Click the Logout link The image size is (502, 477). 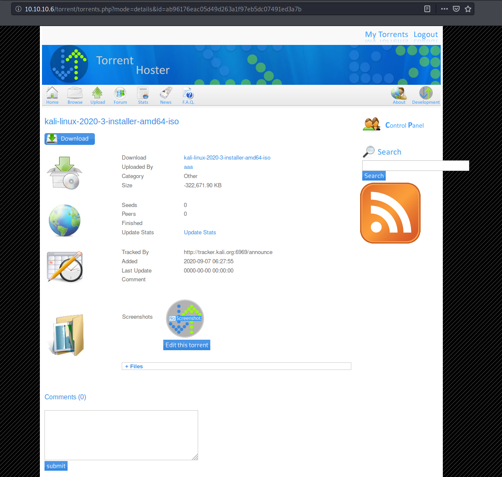426,34
